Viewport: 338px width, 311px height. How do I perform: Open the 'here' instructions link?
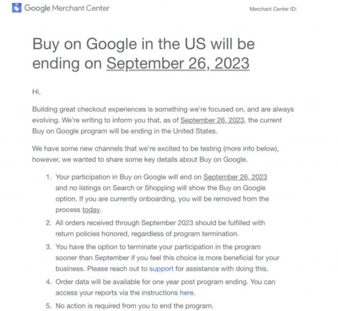[187, 293]
